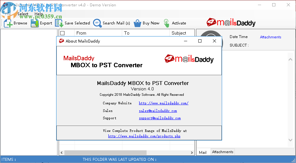The image size is (296, 163).
Task: Click MailsDaddy logo in About dialog banner
Action: (189, 59)
